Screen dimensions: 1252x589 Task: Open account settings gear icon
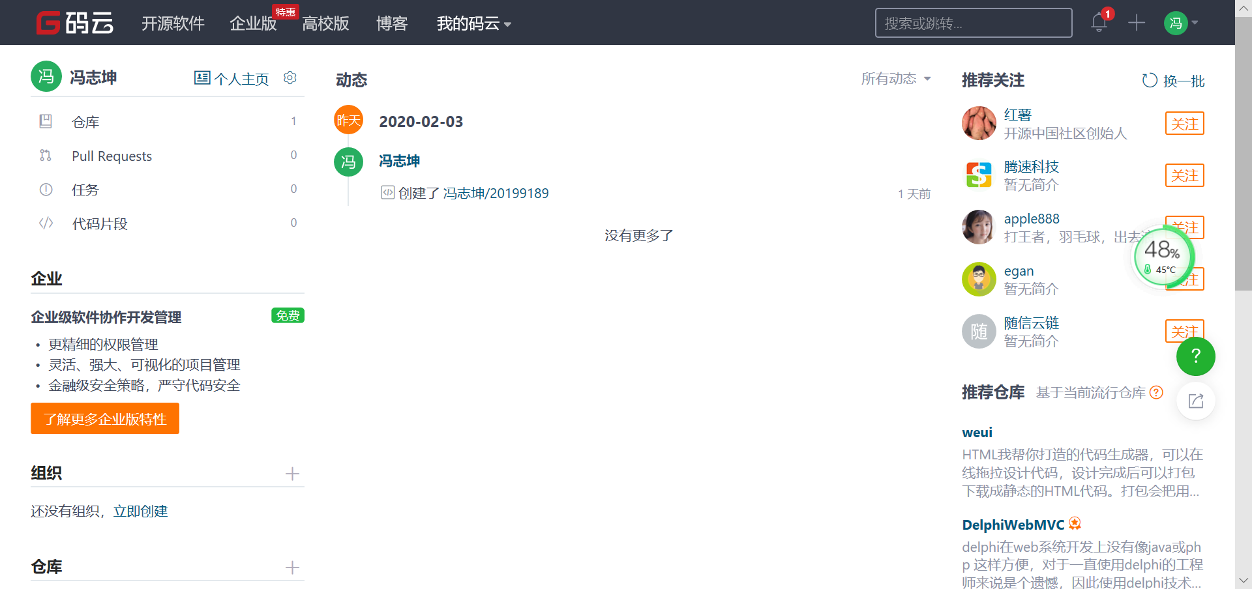point(290,78)
